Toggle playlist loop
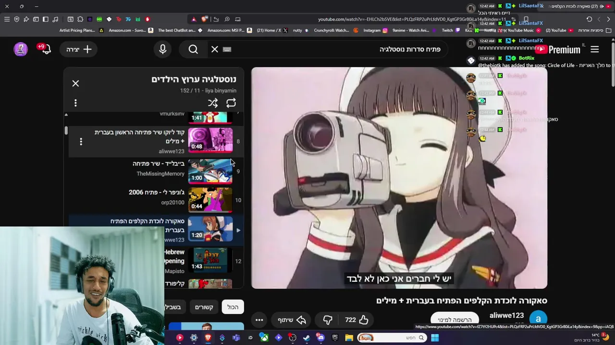615x345 pixels. (x=231, y=103)
